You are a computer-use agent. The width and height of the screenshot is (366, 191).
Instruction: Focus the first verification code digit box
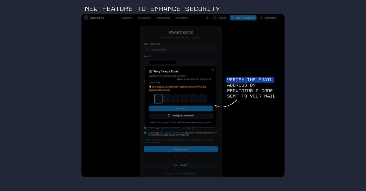click(158, 99)
